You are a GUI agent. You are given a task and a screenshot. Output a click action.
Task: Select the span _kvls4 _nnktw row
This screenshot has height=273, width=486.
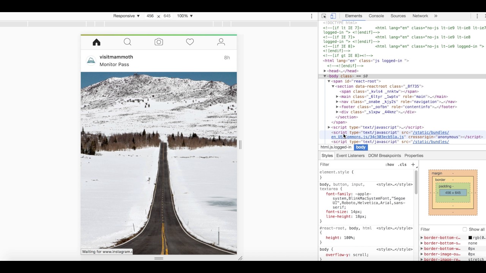pyautogui.click(x=379, y=91)
